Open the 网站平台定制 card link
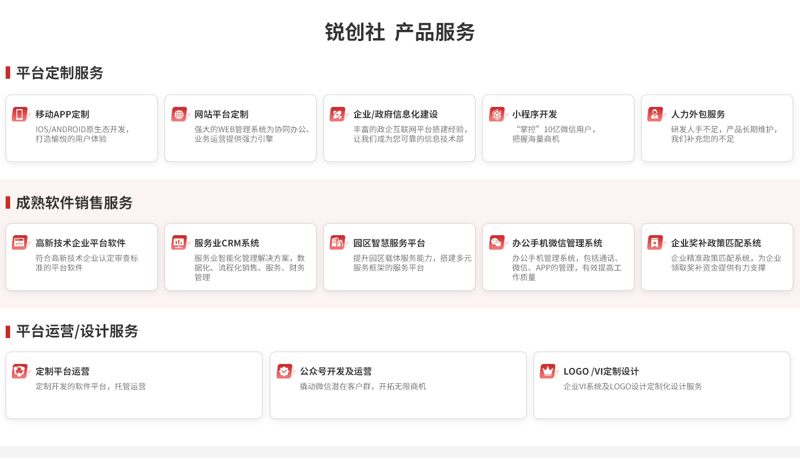The image size is (800, 459). pyautogui.click(x=241, y=128)
